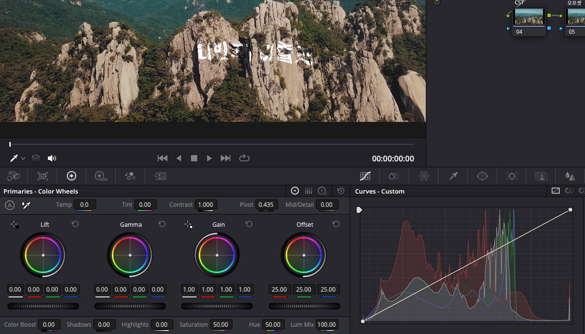Reset the Gamma wheel
Viewport: 585px width, 334px height.
pyautogui.click(x=162, y=224)
